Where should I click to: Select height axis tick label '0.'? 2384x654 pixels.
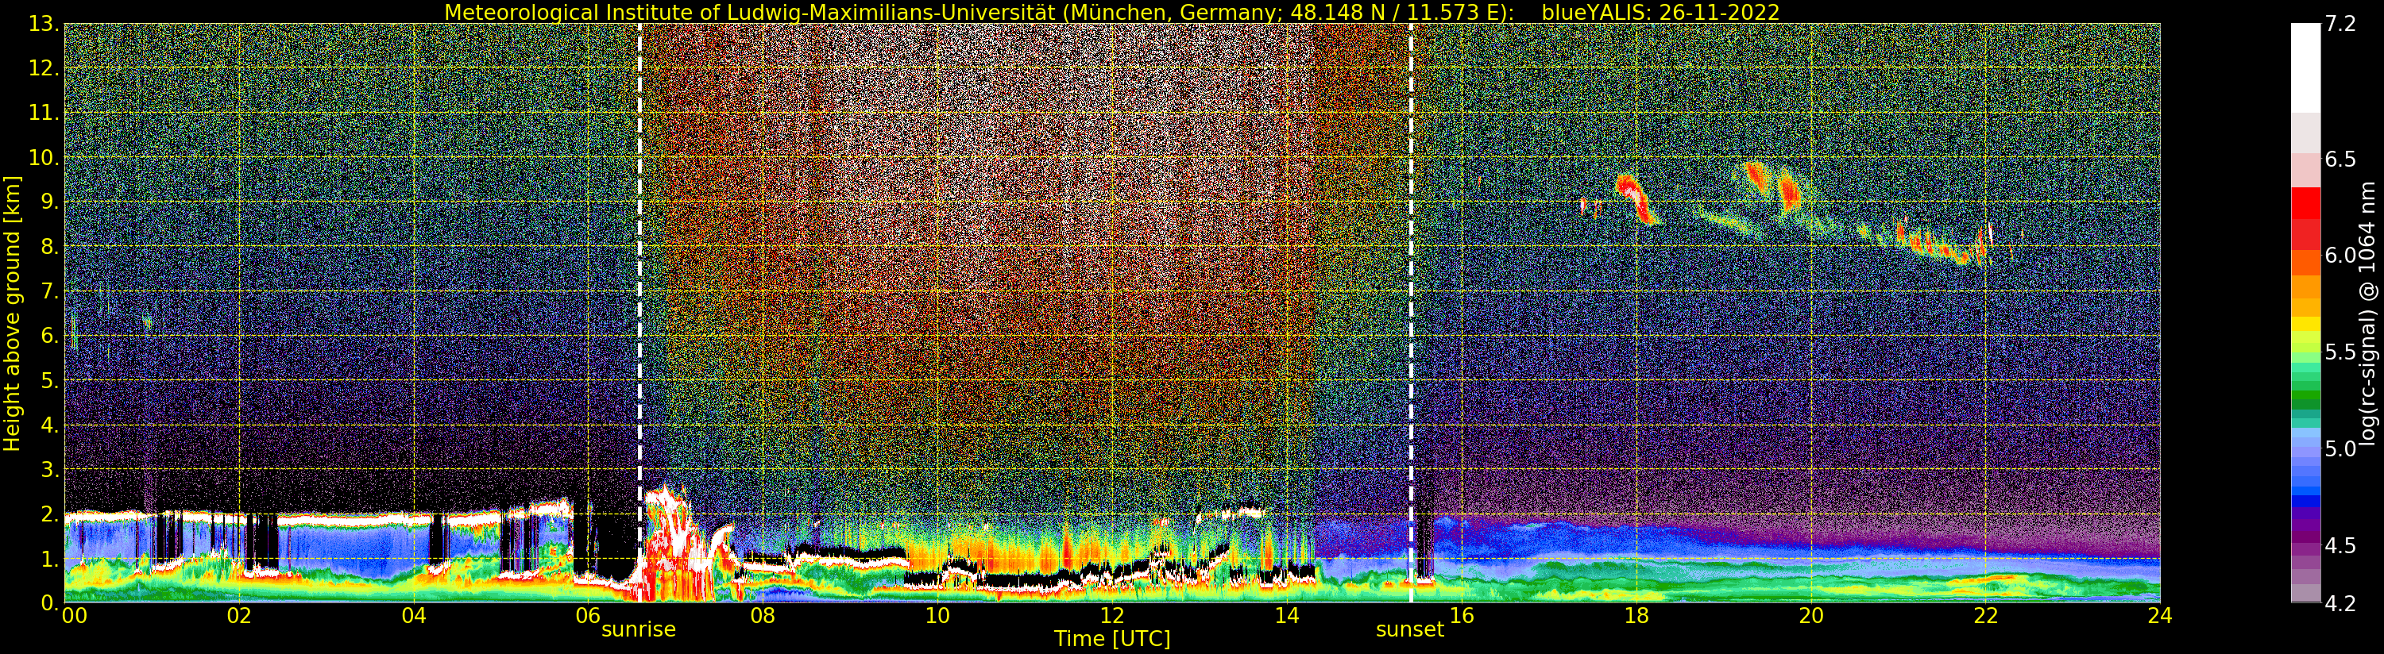[50, 603]
